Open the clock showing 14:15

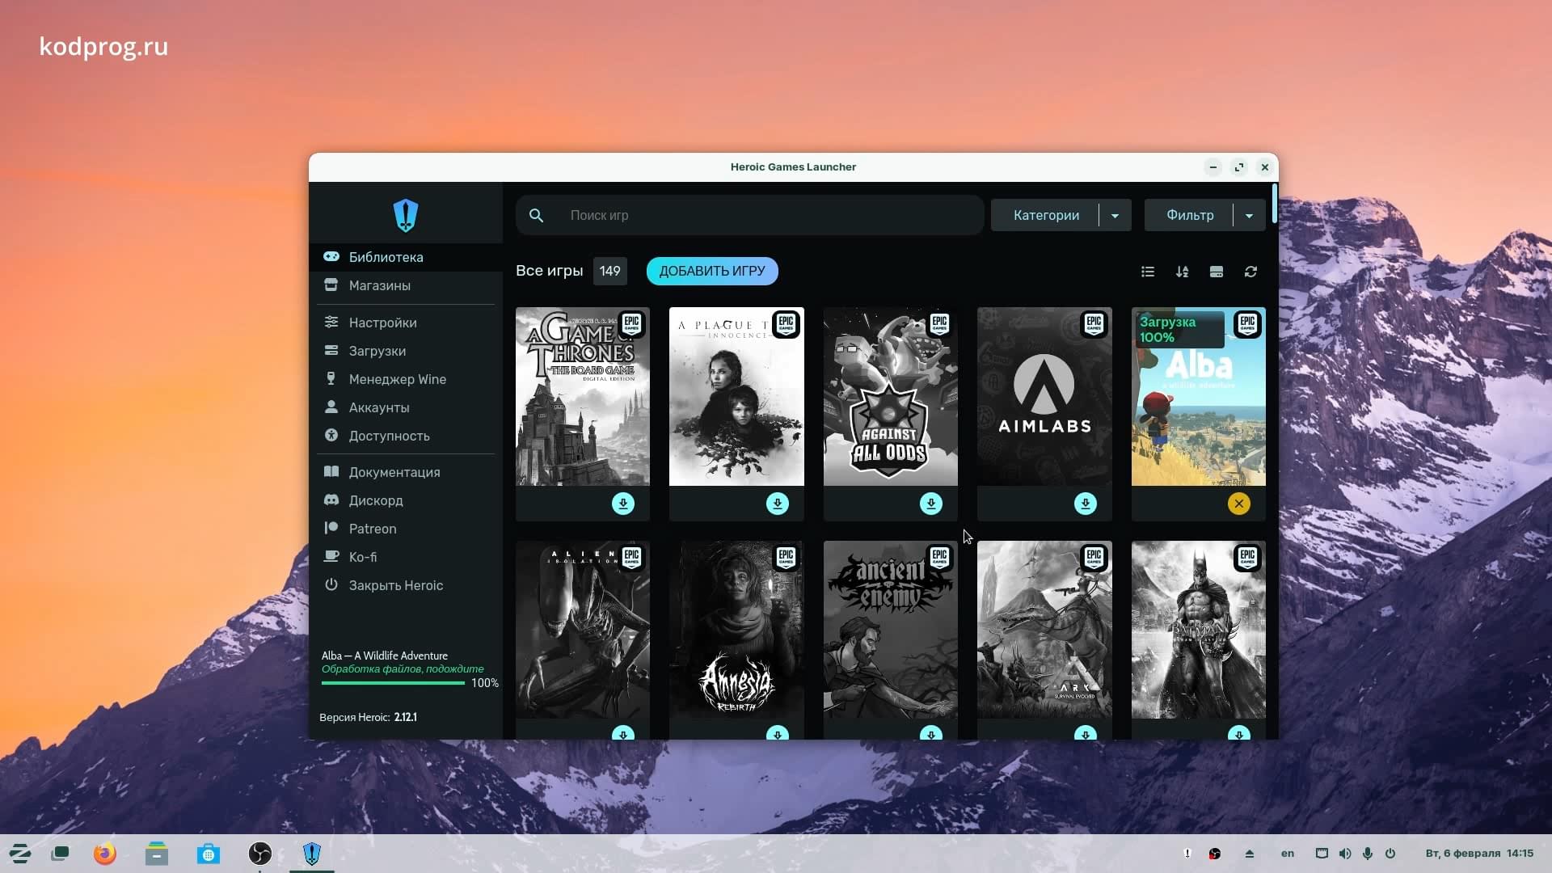(x=1479, y=854)
